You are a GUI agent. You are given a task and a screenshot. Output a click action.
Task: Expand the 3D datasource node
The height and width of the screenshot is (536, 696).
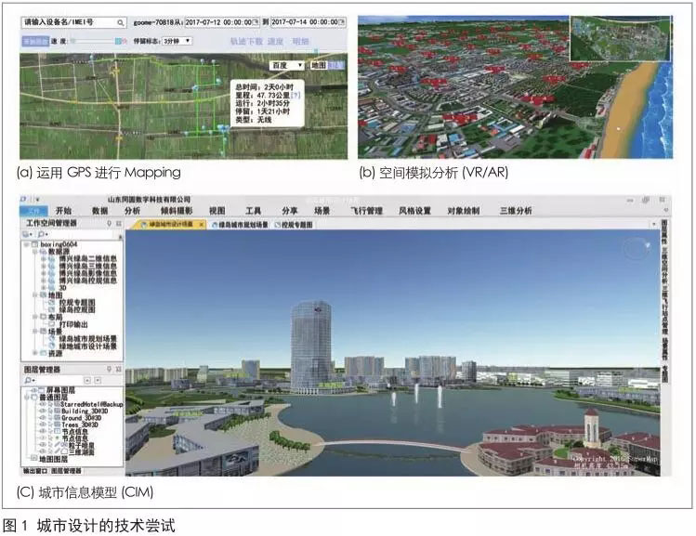44,288
